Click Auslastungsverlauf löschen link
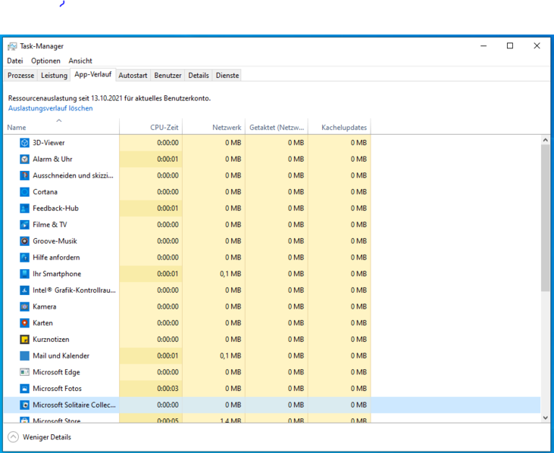The width and height of the screenshot is (554, 453). click(50, 109)
